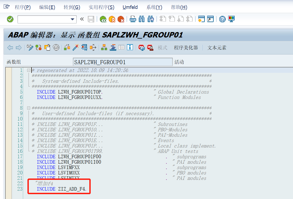Set session breakpoint stop icon
293x199 pixels.
(142, 47)
